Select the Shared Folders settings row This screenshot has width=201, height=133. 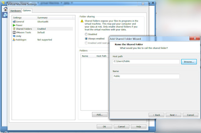click(43, 29)
